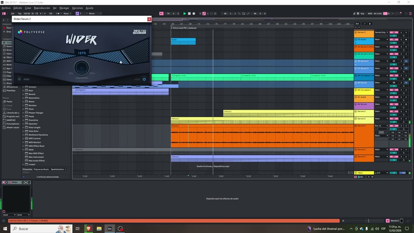Open Ext. In input dropdown on Serum 3
This screenshot has height=233, width=414.
click(x=381, y=126)
